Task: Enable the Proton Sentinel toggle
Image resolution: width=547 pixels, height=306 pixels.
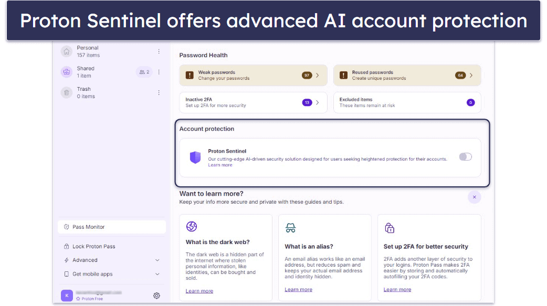Action: 465,156
